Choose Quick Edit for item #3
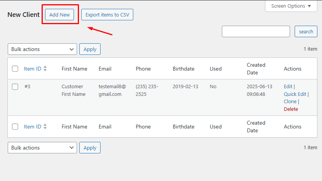322x181 pixels. pos(295,94)
